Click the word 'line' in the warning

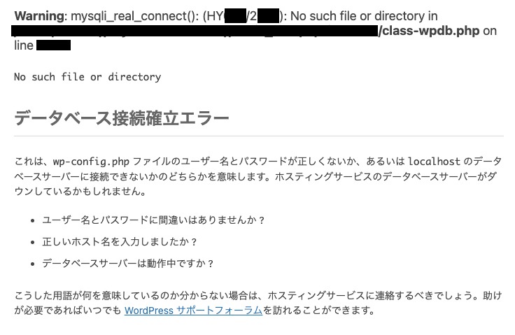click(23, 45)
